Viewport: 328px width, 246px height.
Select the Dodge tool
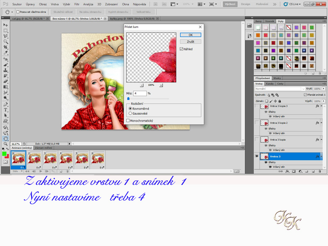pyautogui.click(x=5, y=98)
